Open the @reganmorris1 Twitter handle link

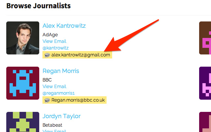point(59,93)
